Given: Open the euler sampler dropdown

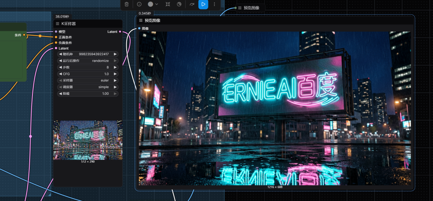Looking at the screenshot, I should pos(105,80).
